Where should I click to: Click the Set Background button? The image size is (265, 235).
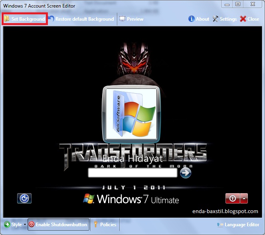pos(25,19)
